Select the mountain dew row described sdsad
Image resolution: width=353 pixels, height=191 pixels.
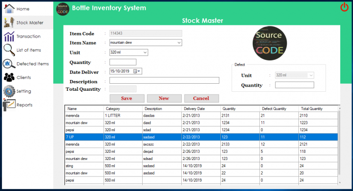click(201, 159)
